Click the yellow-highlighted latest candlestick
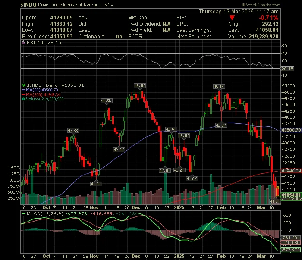302x260 pixels. pos(277,191)
